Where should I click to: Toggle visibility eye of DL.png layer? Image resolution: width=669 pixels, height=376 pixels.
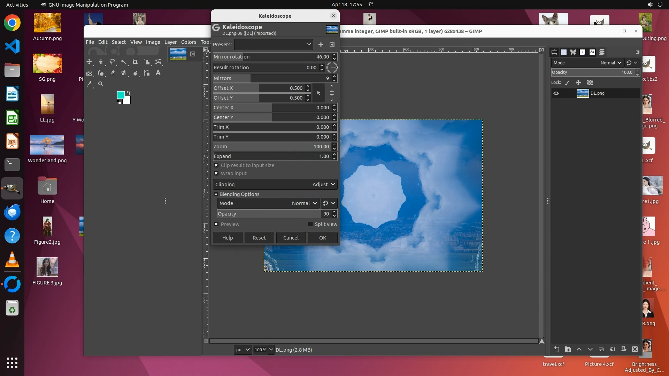pos(556,93)
